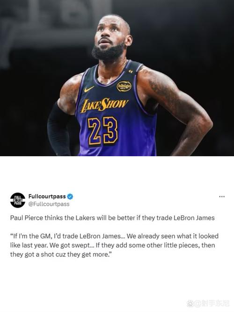Click the final line they got a shot
The height and width of the screenshot is (312, 234).
[x=60, y=254]
